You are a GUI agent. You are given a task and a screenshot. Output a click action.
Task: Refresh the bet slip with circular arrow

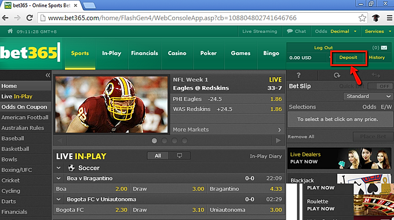[x=337, y=75]
